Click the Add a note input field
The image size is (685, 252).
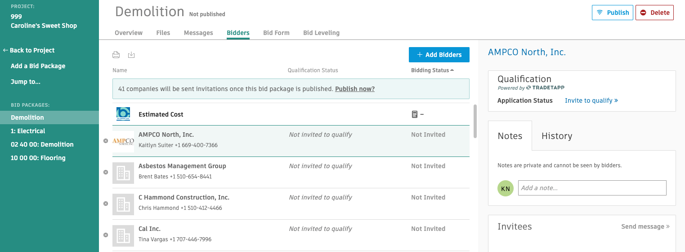pos(592,188)
